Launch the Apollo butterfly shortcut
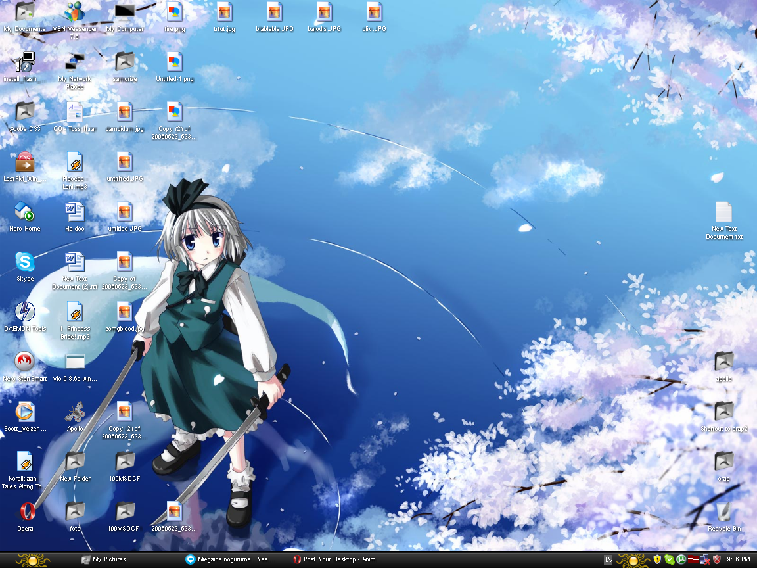 tap(75, 416)
